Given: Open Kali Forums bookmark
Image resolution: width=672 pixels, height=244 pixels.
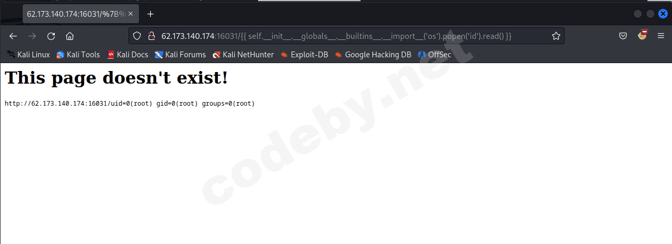Looking at the screenshot, I should (180, 55).
